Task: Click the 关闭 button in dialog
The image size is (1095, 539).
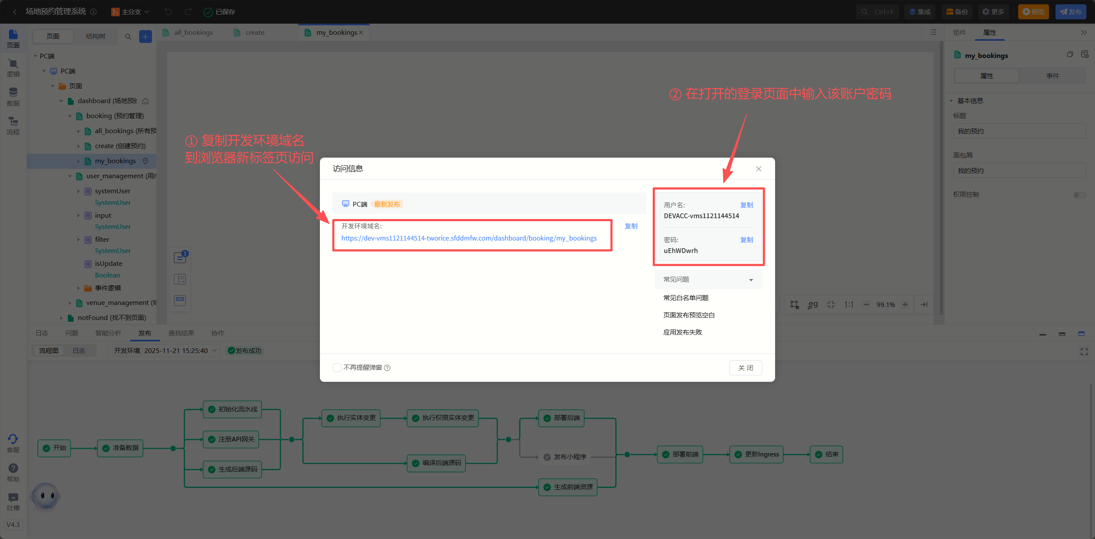Action: click(x=745, y=368)
